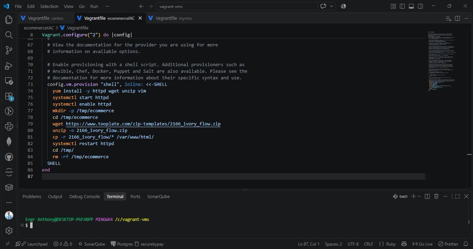473x249 pixels.
Task: Open the MongoDB leaf icon view
Action: pos(9,142)
